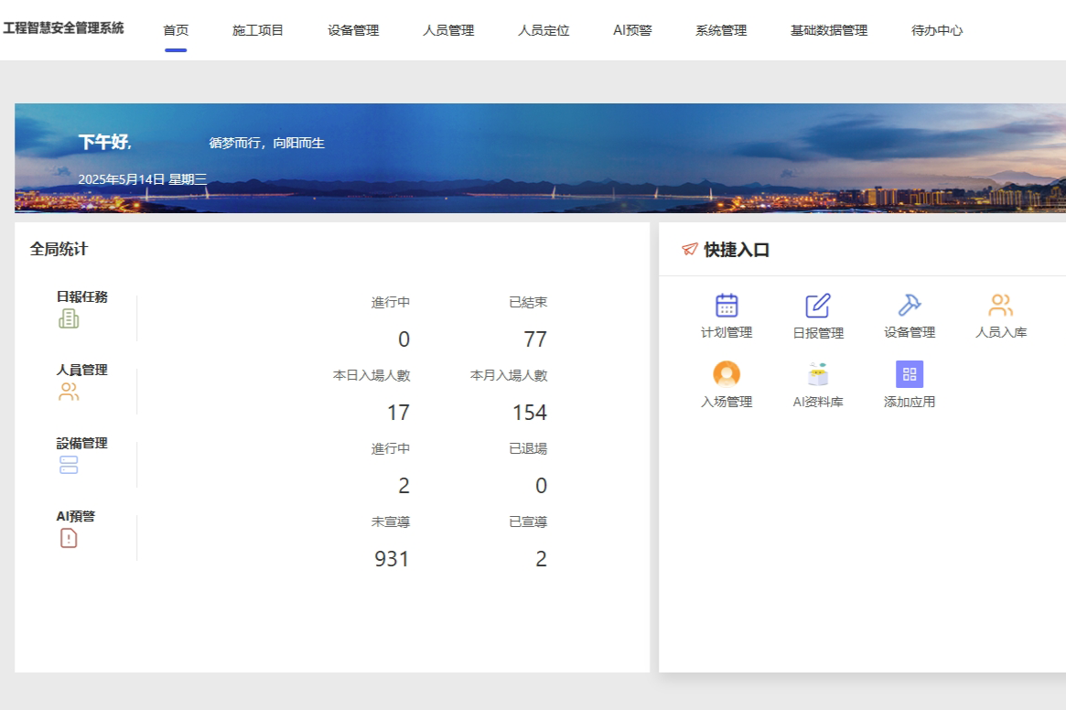Switch to the 施工项目 tab
Viewport: 1066px width, 710px height.
click(258, 30)
